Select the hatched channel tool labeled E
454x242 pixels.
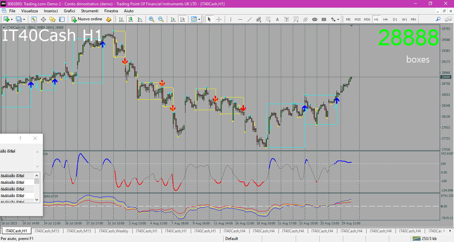pyautogui.click(x=259, y=19)
